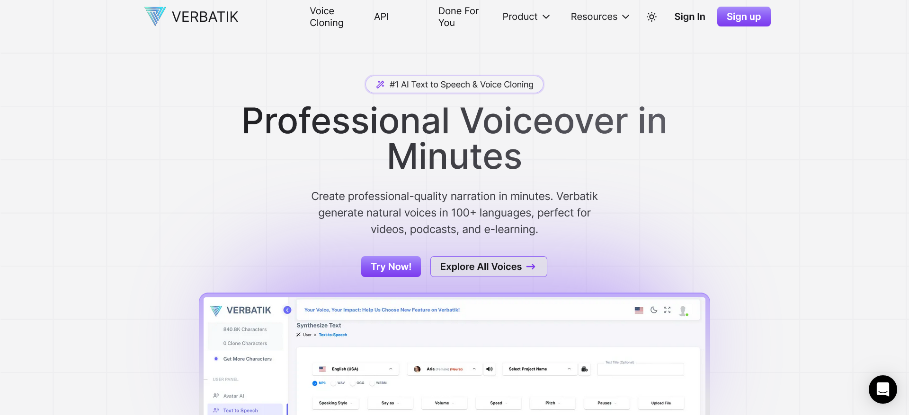Select the OGG format radio button
This screenshot has width=909, height=415.
click(x=353, y=383)
